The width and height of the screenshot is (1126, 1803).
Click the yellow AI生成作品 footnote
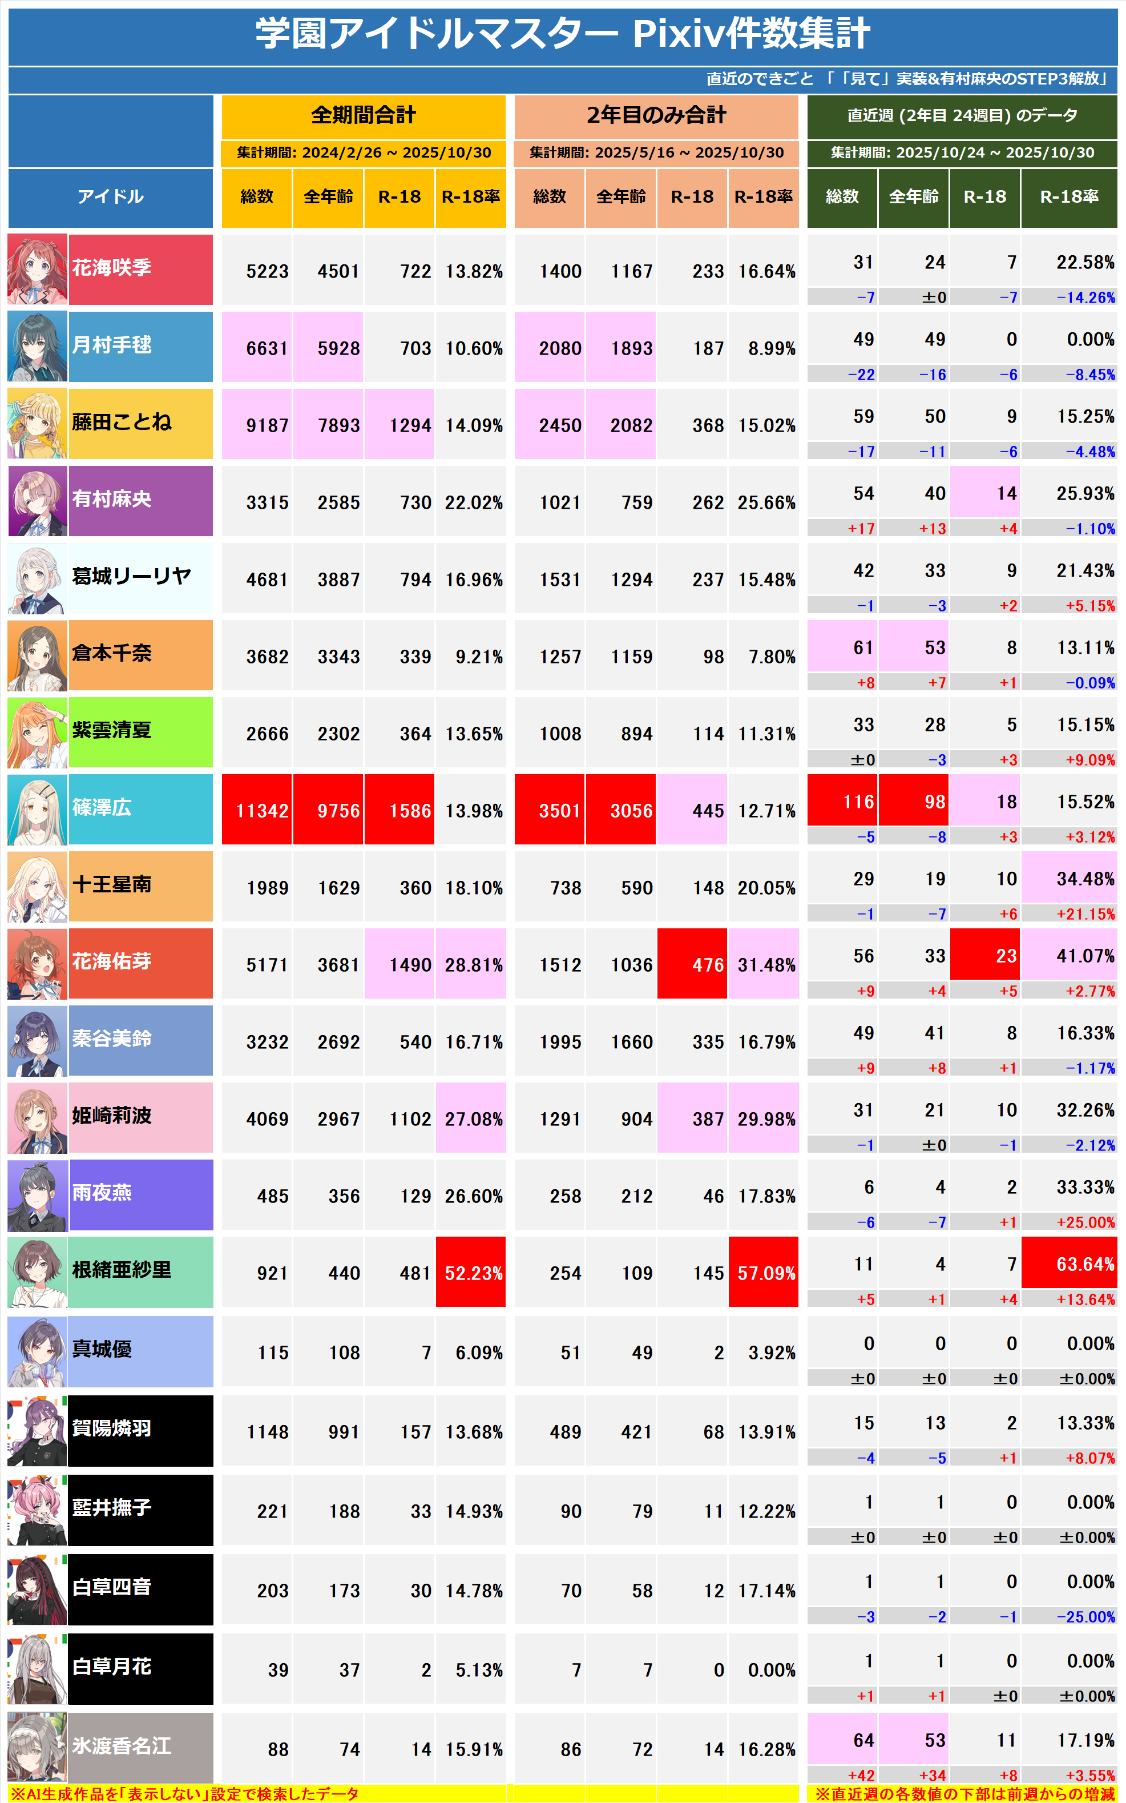coord(185,1793)
